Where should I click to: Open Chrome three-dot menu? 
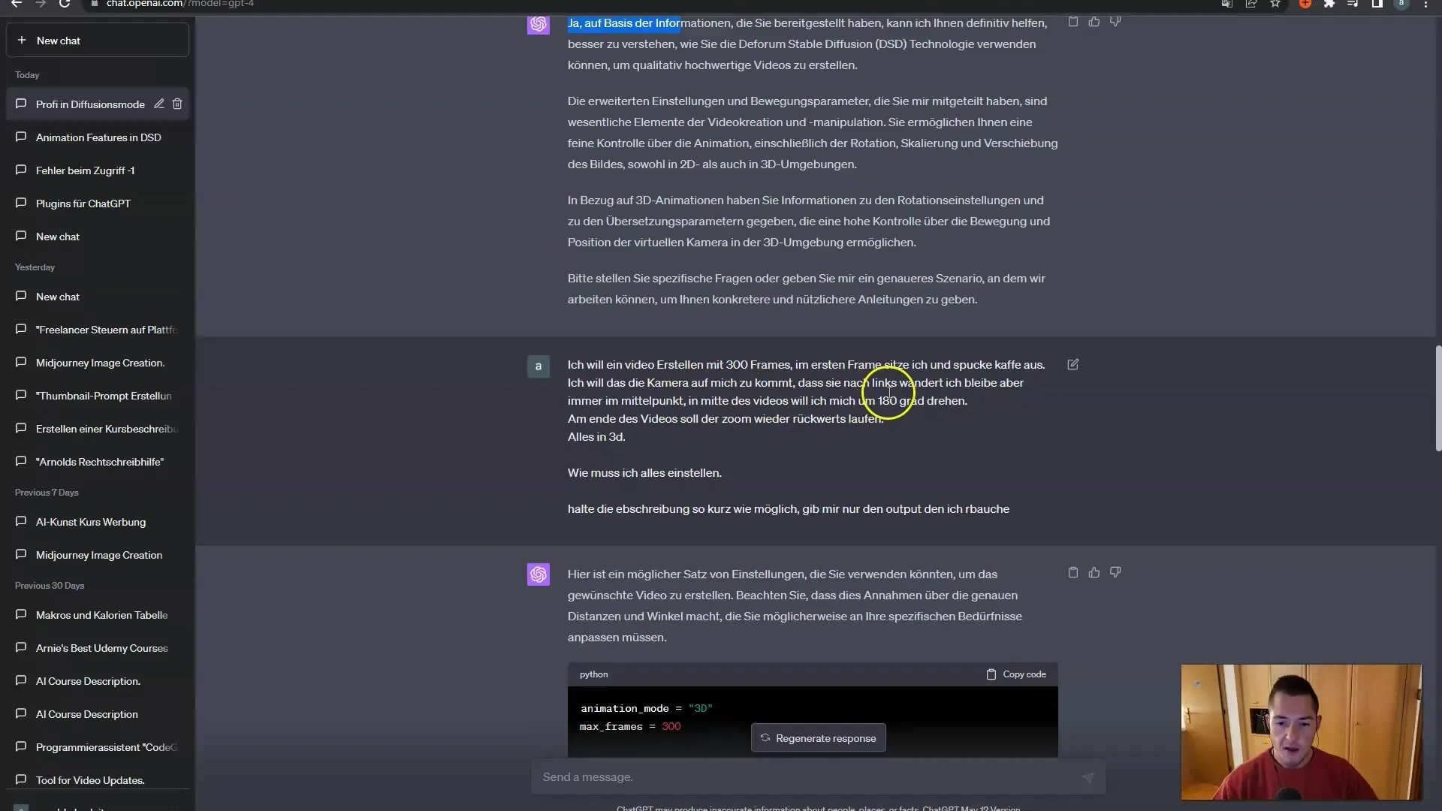tap(1425, 4)
